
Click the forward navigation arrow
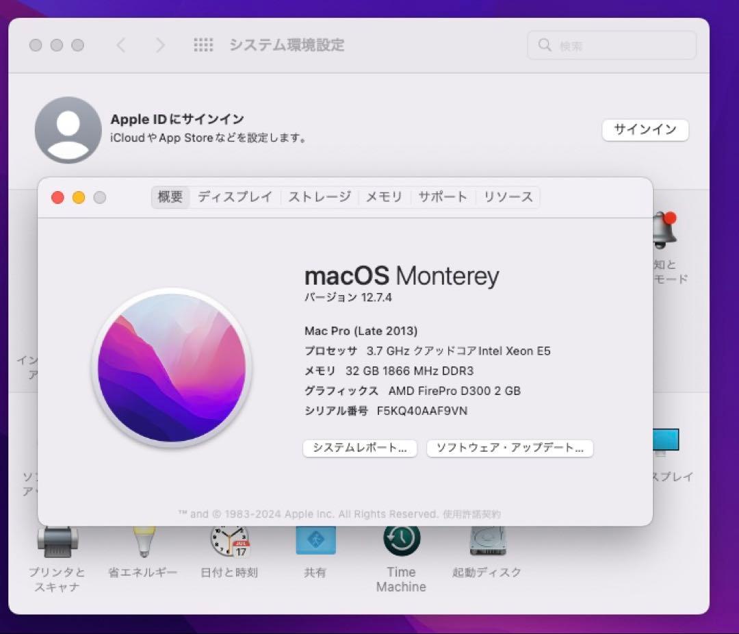[159, 45]
